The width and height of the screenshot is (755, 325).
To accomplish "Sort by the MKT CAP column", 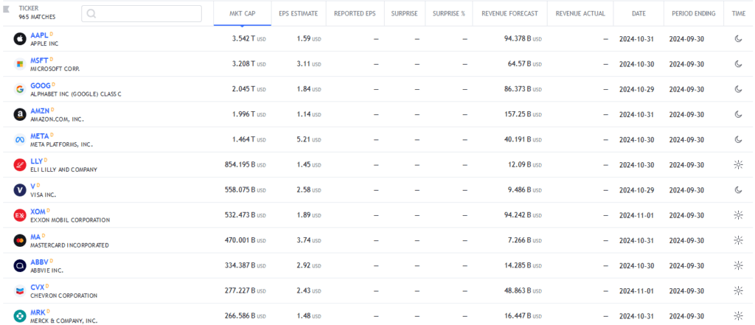I will point(242,13).
